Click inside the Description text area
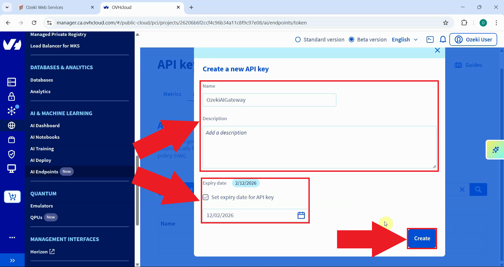 coord(319,147)
